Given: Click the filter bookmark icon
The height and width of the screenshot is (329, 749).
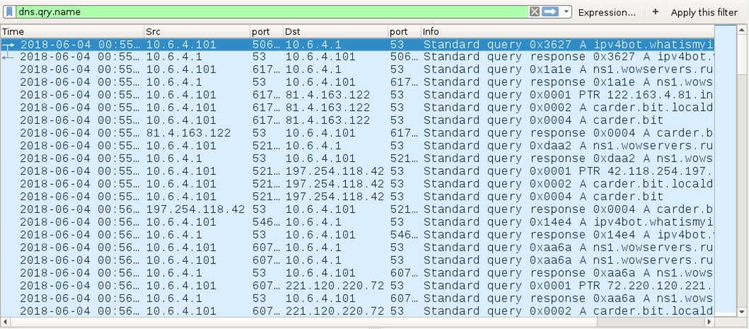Looking at the screenshot, I should pos(10,12).
